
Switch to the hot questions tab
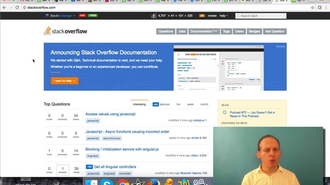tap(178, 104)
